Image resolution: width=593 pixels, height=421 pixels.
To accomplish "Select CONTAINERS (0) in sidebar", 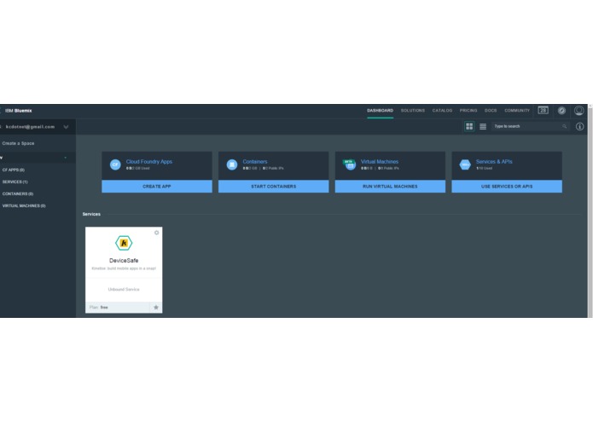I will click(x=17, y=194).
